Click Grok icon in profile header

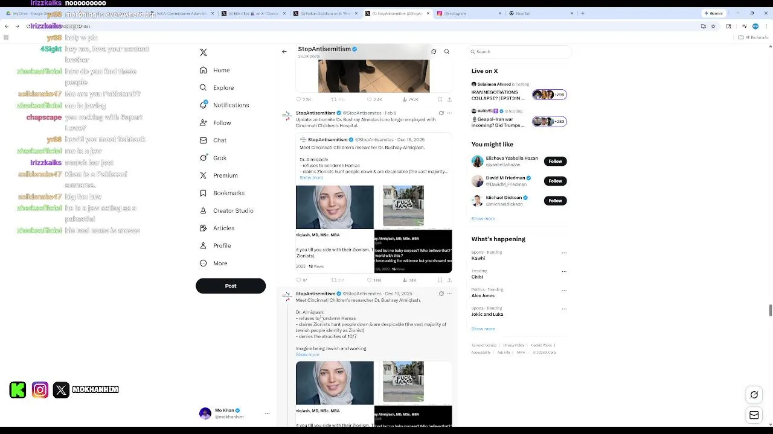[x=434, y=52]
